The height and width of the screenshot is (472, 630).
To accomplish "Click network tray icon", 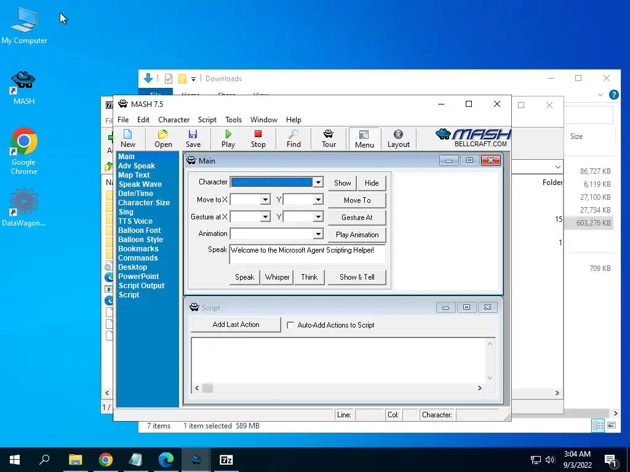I will click(536, 460).
